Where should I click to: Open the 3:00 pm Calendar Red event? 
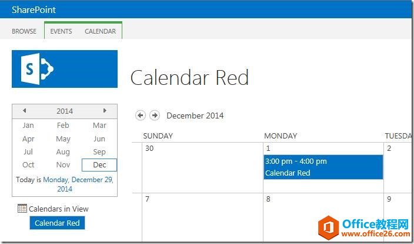point(323,167)
